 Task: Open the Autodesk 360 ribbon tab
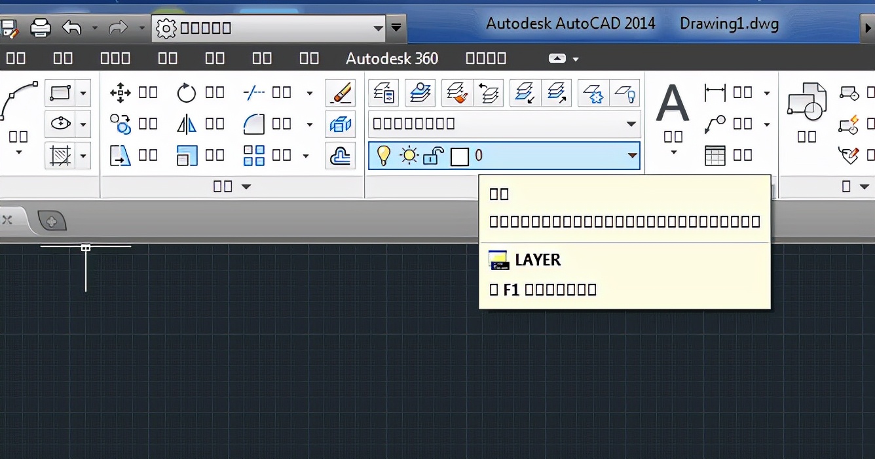click(x=392, y=58)
